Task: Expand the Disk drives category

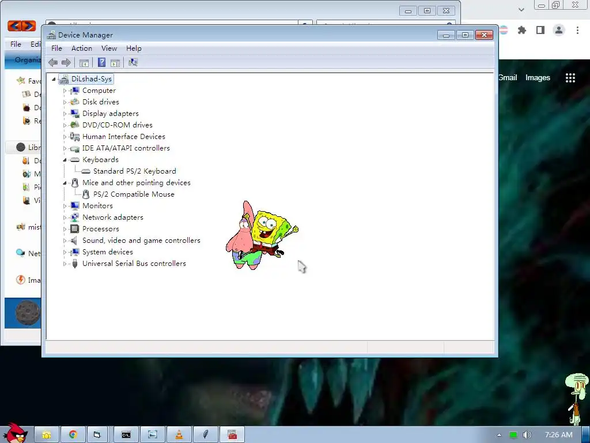Action: click(65, 102)
